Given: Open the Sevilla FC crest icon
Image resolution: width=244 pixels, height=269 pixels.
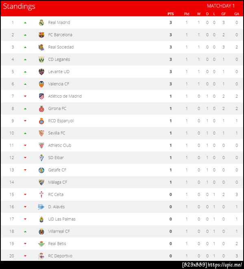Looking at the screenshot, I should (x=41, y=133).
